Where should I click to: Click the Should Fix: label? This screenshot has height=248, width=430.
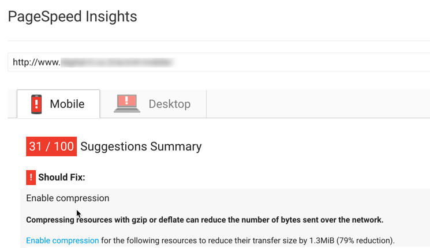pos(62,177)
